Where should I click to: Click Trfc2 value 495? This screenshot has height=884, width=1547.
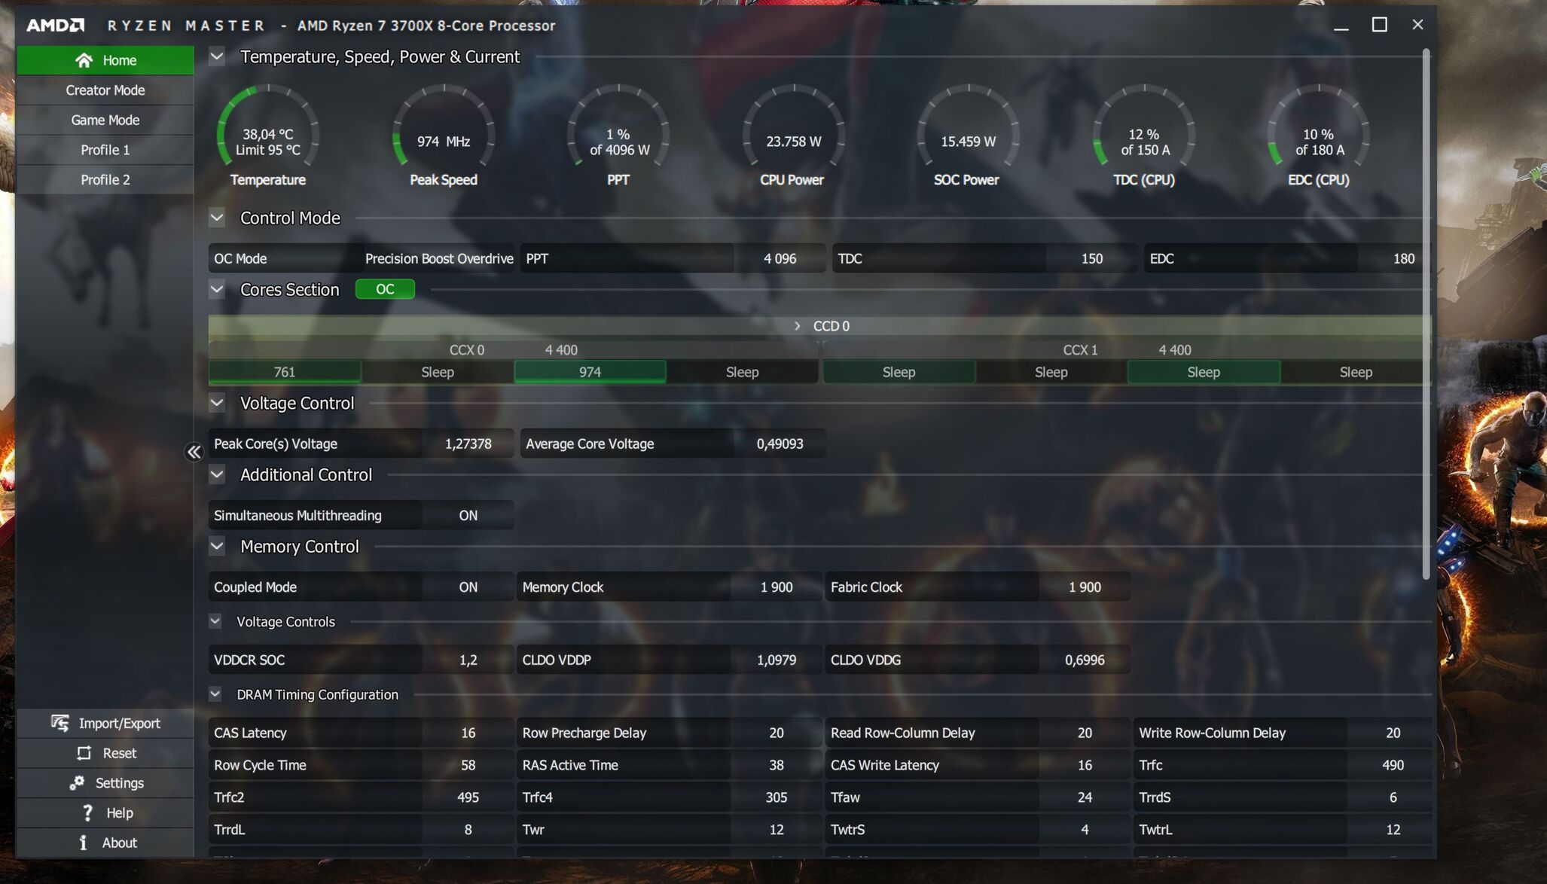[x=468, y=797]
